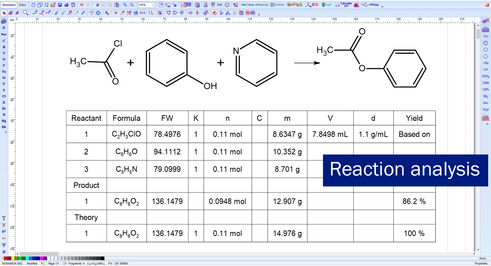Switch to Structure mode
The width and height of the screenshot is (491, 266).
[9, 5]
